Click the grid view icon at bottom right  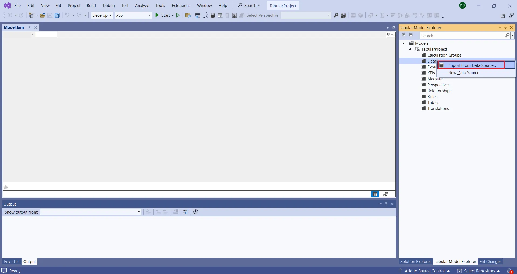coord(375,194)
